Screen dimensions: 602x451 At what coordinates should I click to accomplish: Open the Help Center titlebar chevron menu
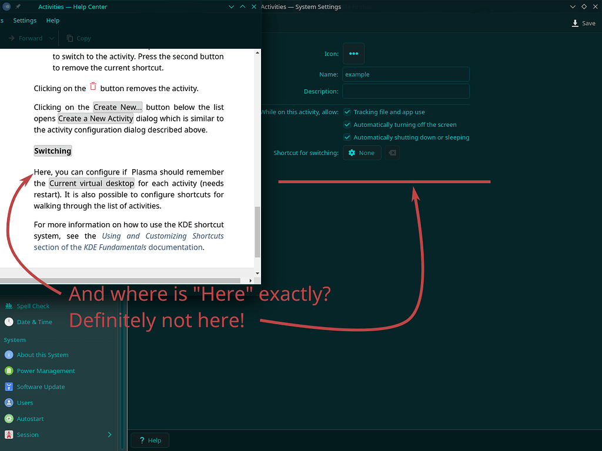[231, 6]
